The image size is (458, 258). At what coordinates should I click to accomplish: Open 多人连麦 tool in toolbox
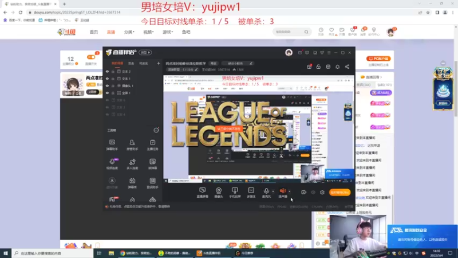[132, 164]
